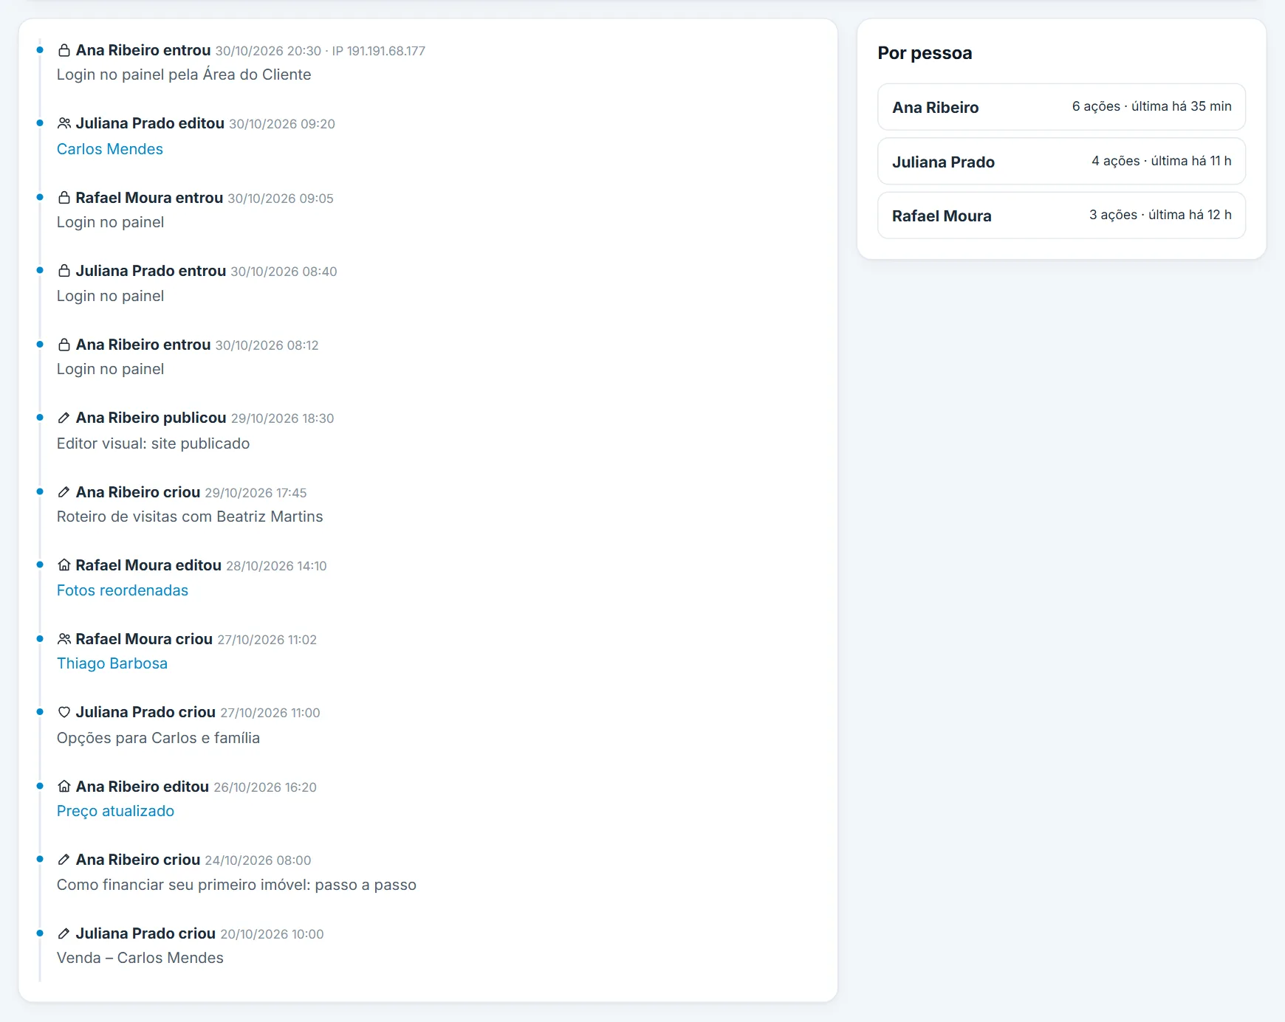Click 'Login no painel pela Área do Cliente'

(x=184, y=75)
